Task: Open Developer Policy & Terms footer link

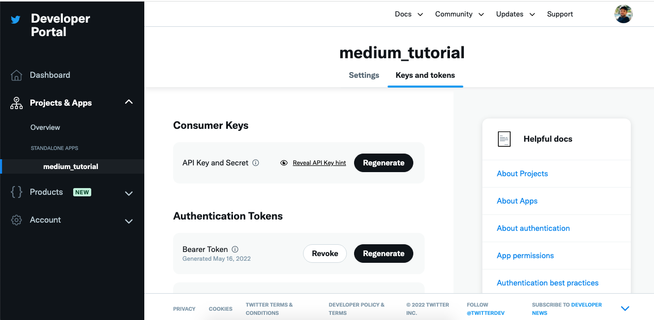Action: coord(357,309)
